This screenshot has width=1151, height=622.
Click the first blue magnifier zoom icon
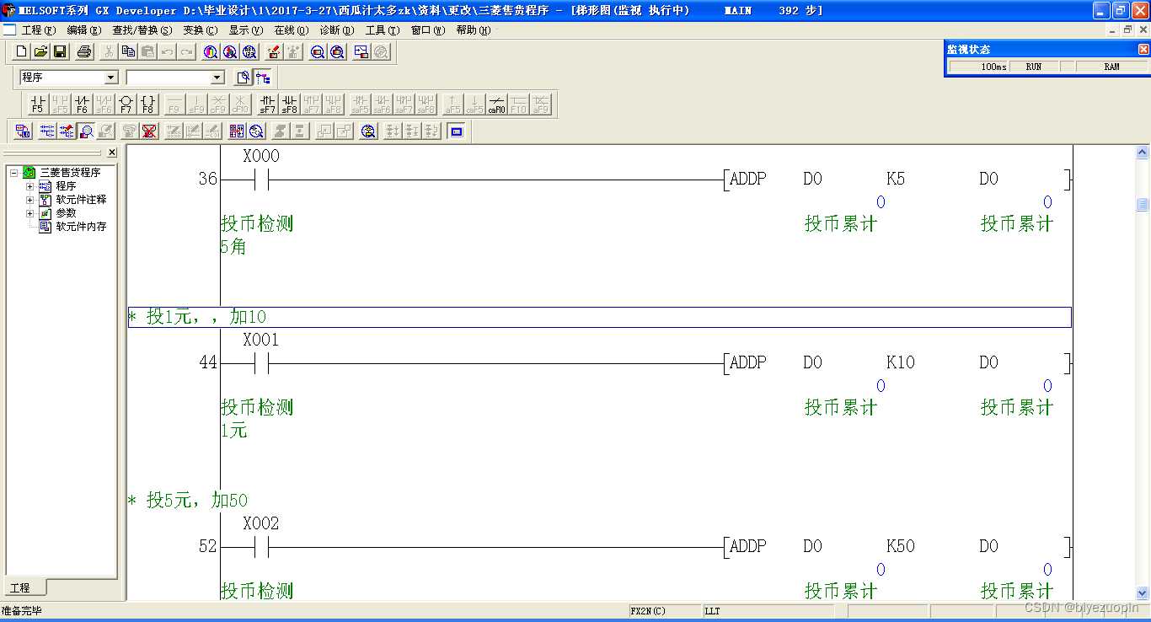(318, 52)
